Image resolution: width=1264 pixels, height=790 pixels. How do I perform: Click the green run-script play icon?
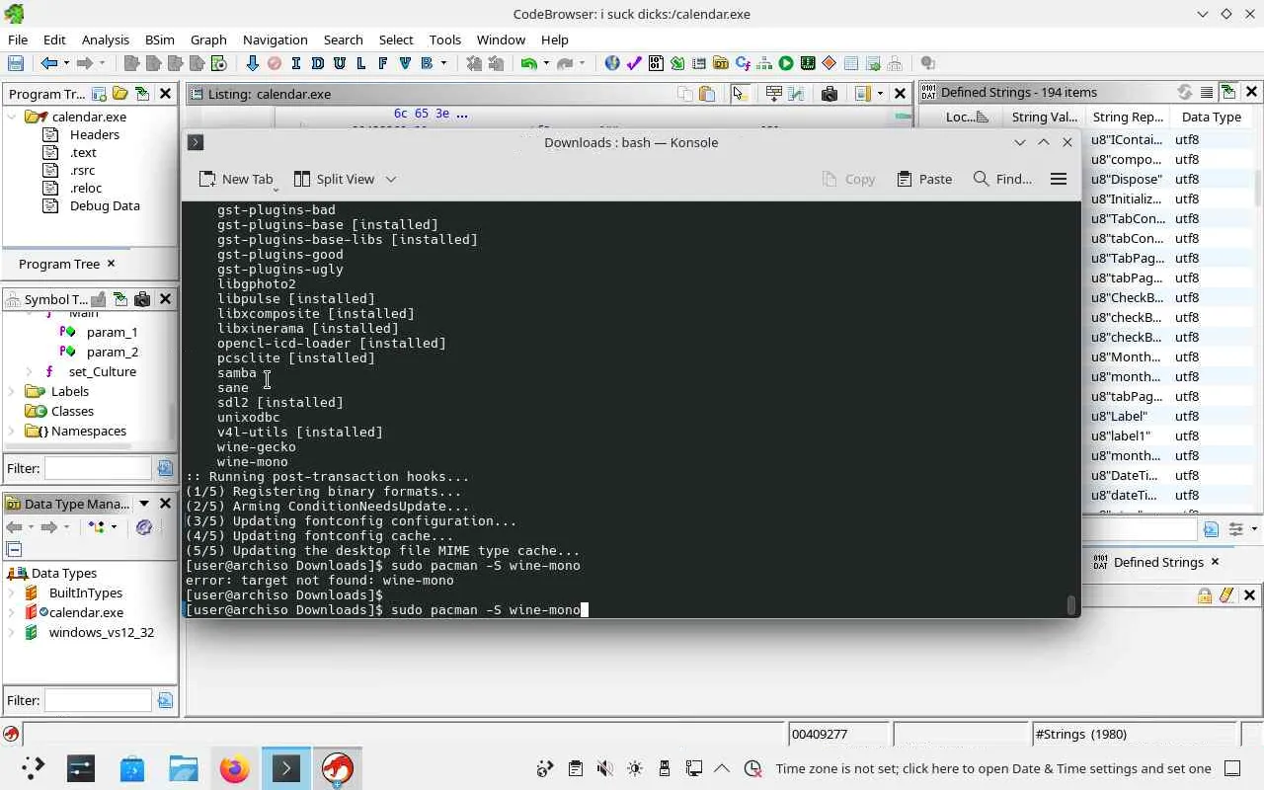786,63
